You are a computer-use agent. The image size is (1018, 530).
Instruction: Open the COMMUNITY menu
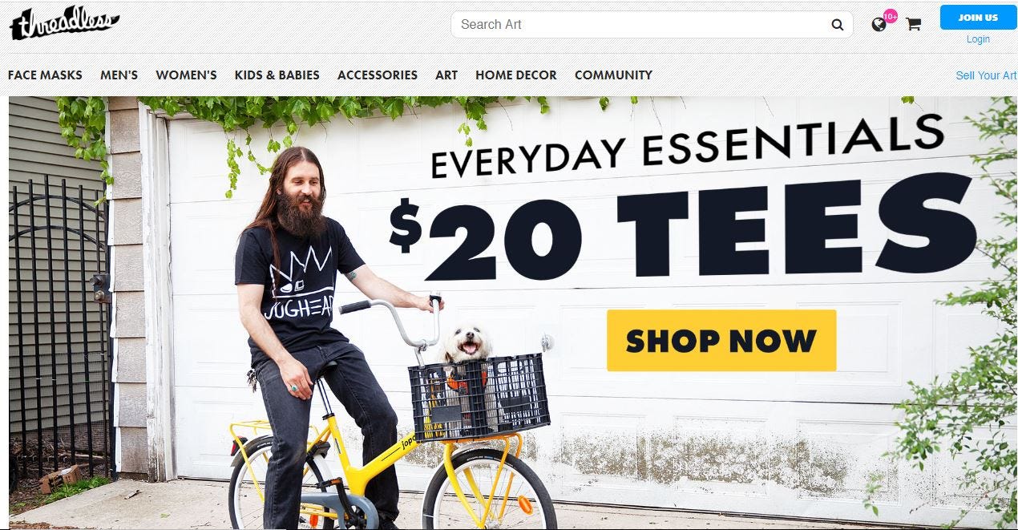(613, 75)
